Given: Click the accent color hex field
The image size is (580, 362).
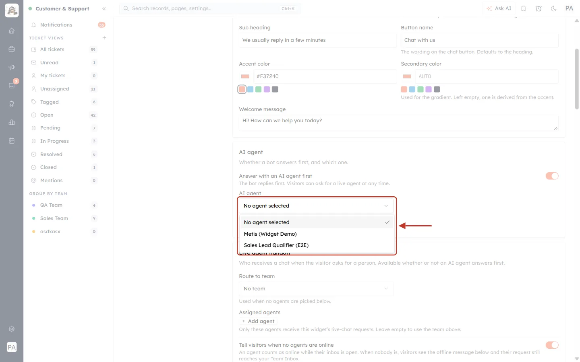Looking at the screenshot, I should pos(325,76).
